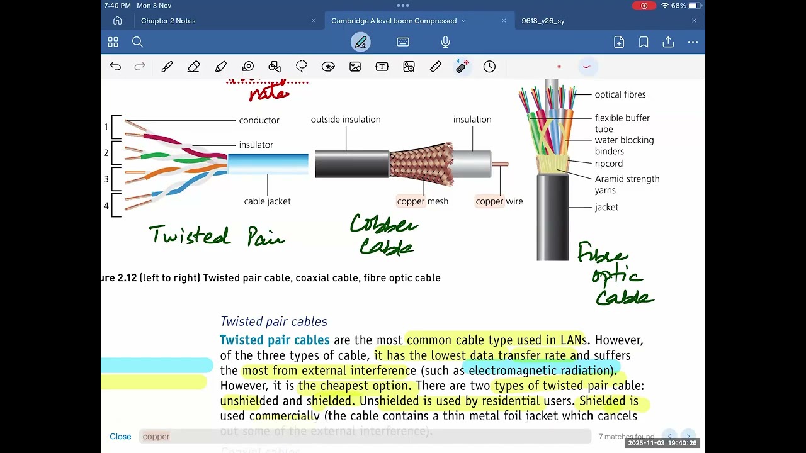
Task: Click the 'flexible buffer tube' label
Action: point(622,123)
